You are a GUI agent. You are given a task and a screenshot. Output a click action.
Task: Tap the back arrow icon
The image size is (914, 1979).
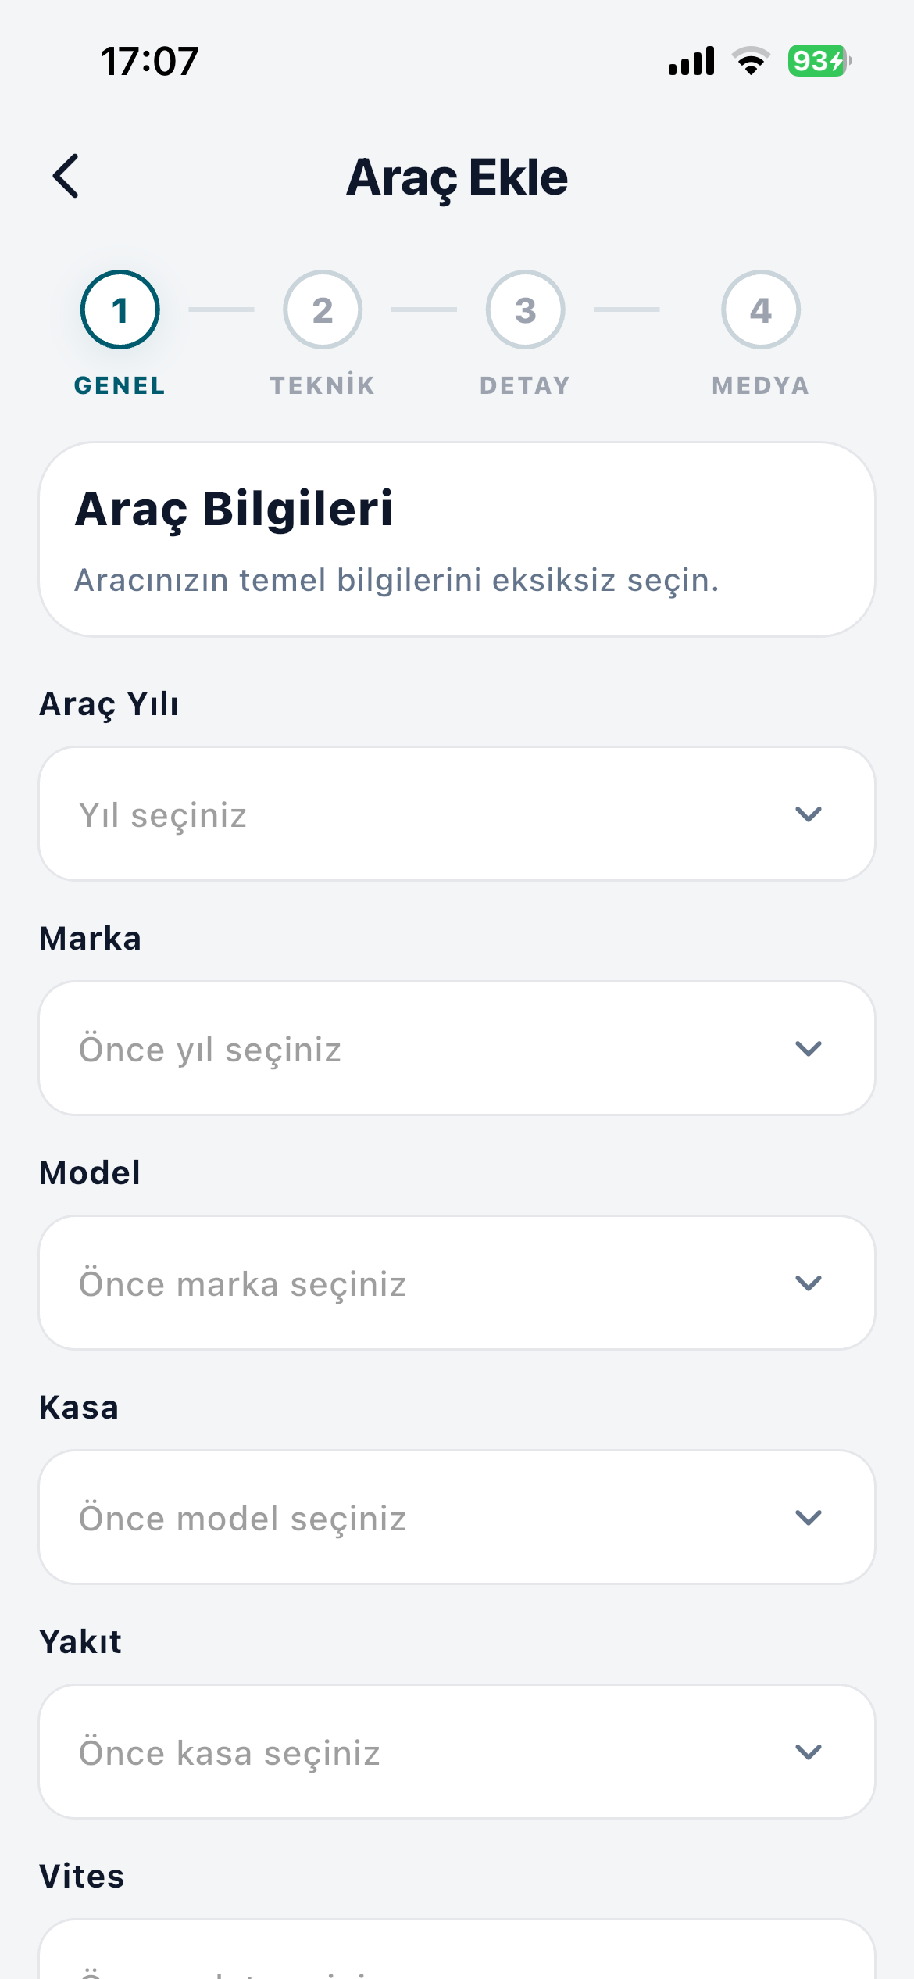coord(66,176)
